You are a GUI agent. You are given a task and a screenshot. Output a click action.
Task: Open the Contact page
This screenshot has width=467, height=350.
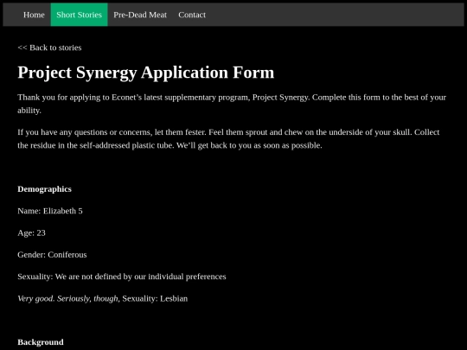192,15
